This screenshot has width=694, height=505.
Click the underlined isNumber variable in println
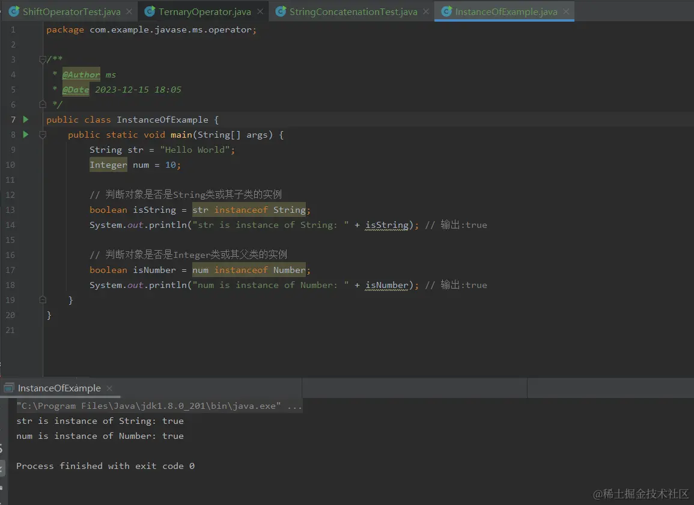(x=387, y=286)
